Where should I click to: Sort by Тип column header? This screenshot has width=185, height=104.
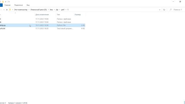58,15
